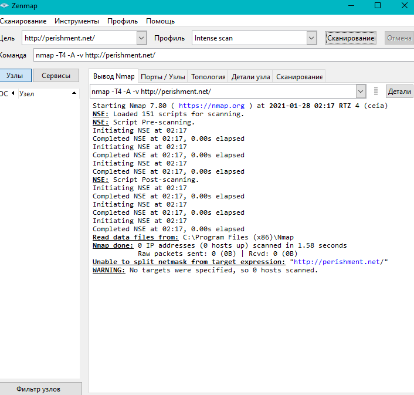Switch to the Порты / Узлы tab
Screen dimensions: 414x395
pyautogui.click(x=162, y=77)
